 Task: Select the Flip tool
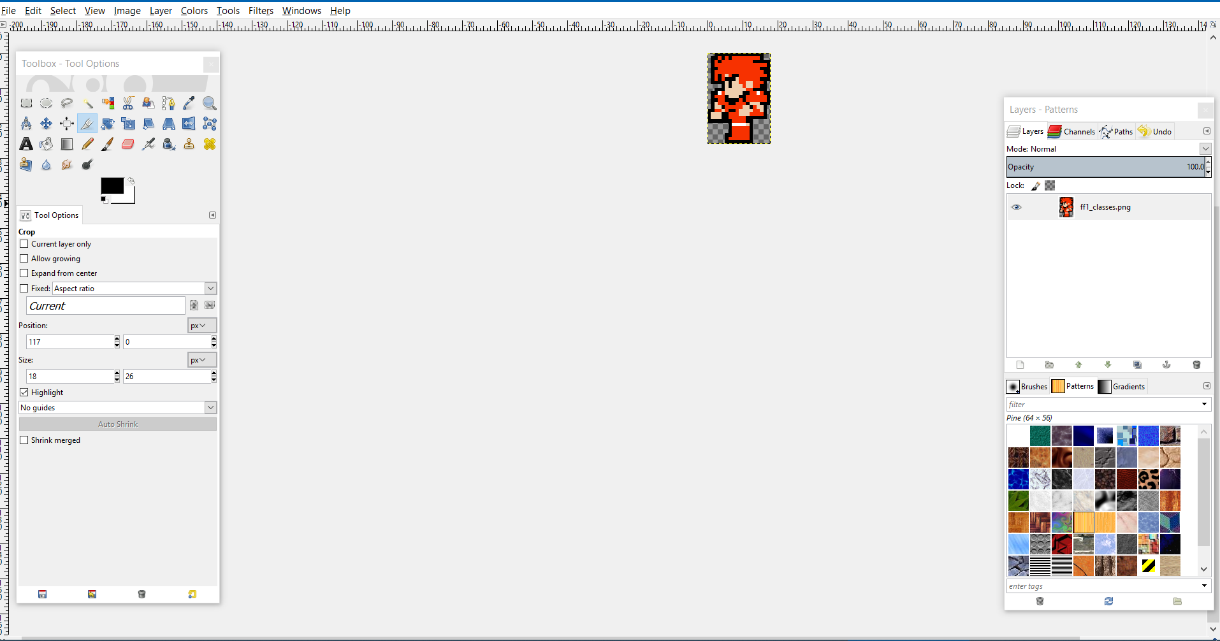(189, 124)
